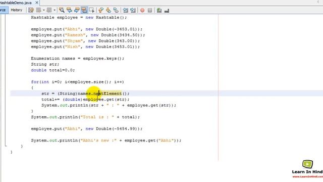This screenshot has height=182, width=323.
Task: Toggle Highlight Search in the toolbar
Action: point(84,10)
